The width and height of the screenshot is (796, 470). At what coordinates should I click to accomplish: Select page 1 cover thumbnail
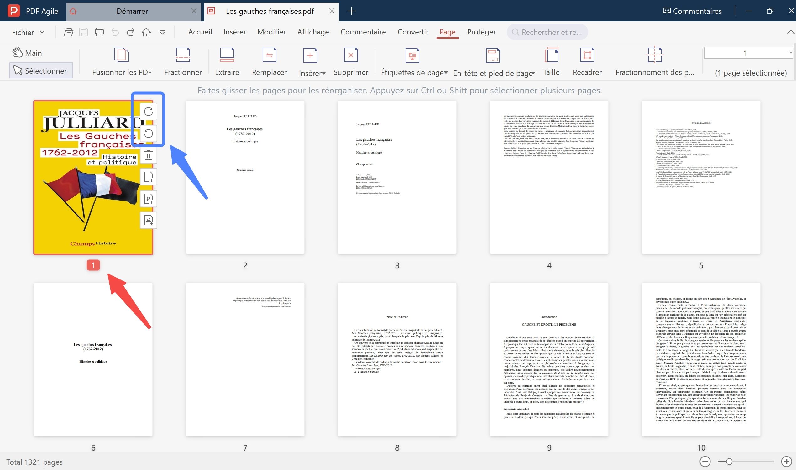click(x=93, y=177)
